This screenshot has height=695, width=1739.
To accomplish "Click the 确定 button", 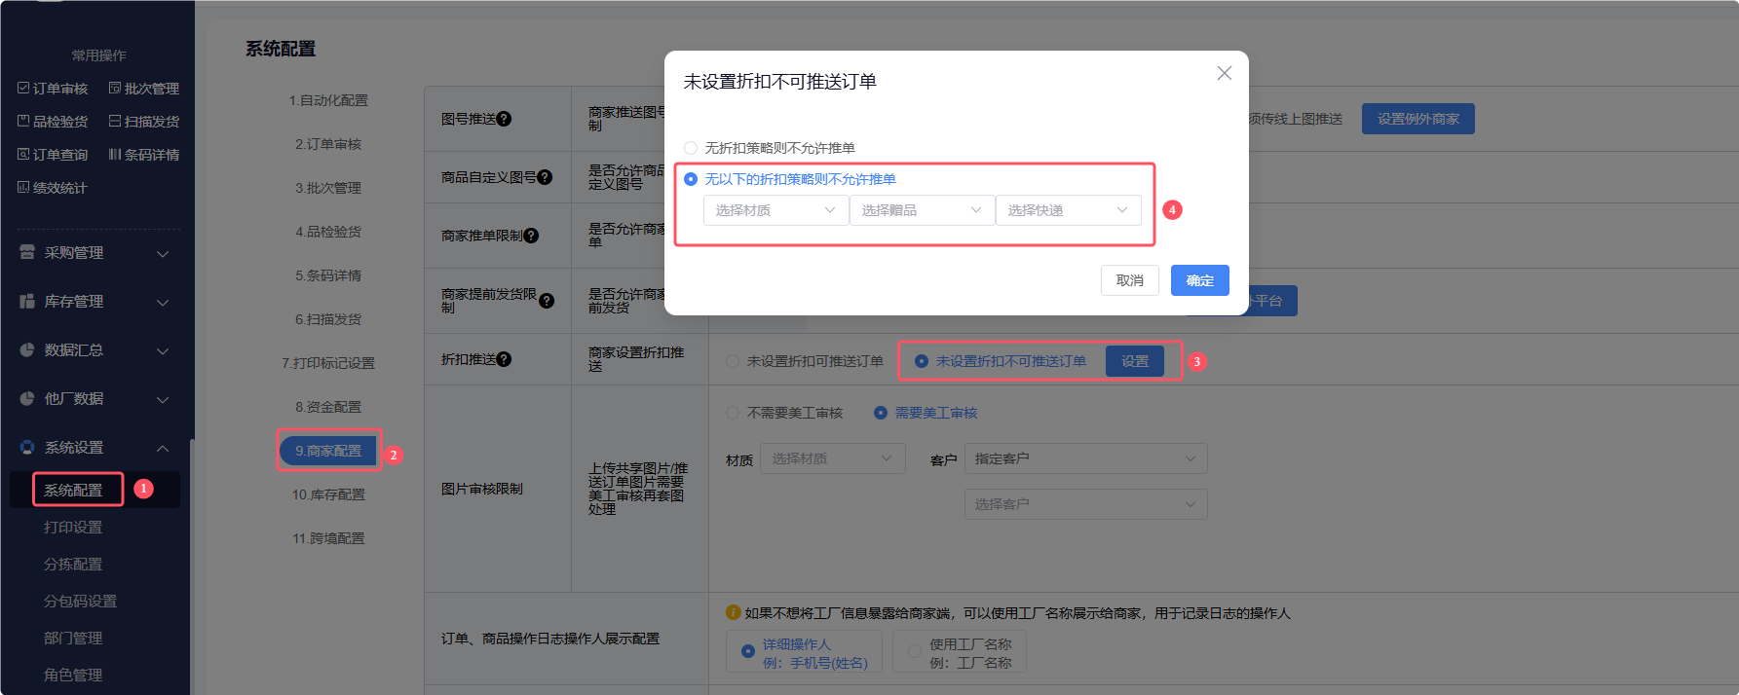I will pos(1199,280).
